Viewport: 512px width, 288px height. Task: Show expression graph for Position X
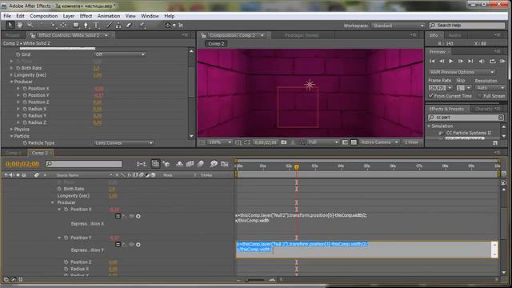(x=125, y=216)
